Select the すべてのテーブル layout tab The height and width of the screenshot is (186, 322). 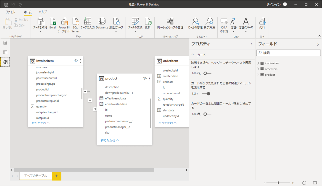pyautogui.click(x=35, y=176)
